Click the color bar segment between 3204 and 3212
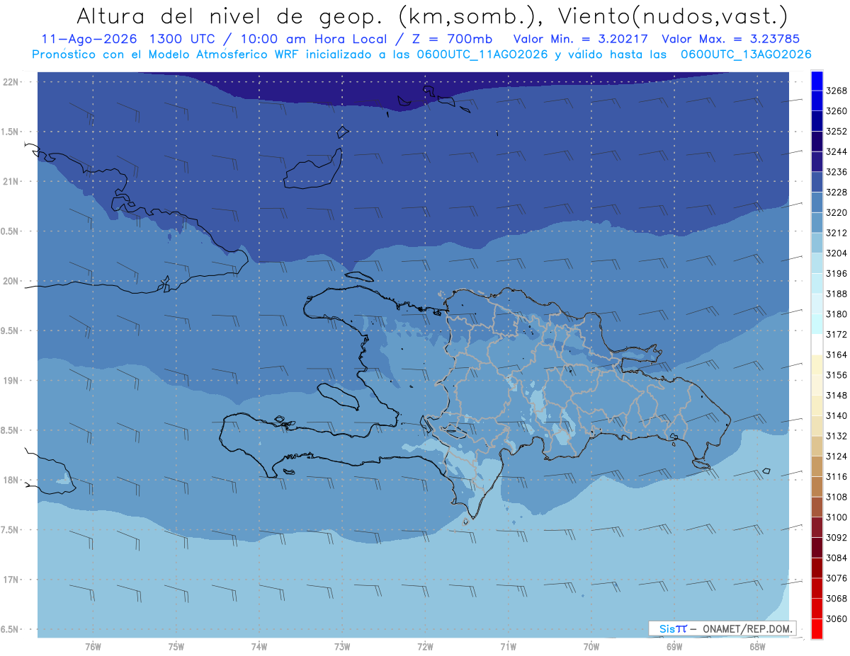 [x=817, y=243]
